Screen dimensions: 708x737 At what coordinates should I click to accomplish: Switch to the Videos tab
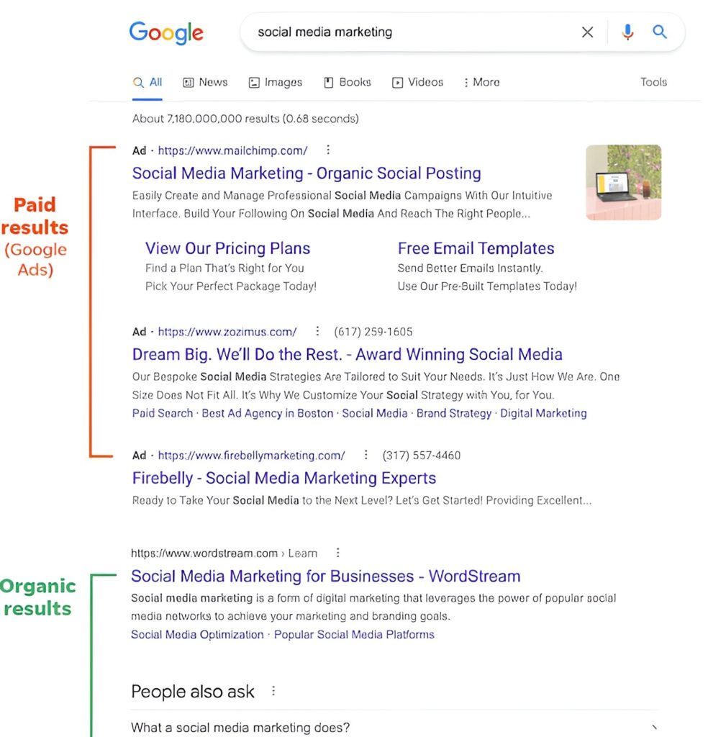point(417,83)
